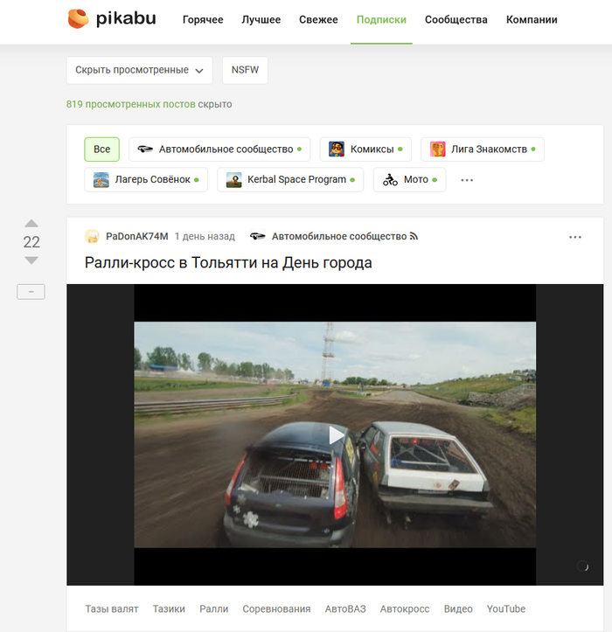Filter by Лига Знакомств community
This screenshot has width=612, height=632.
482,149
